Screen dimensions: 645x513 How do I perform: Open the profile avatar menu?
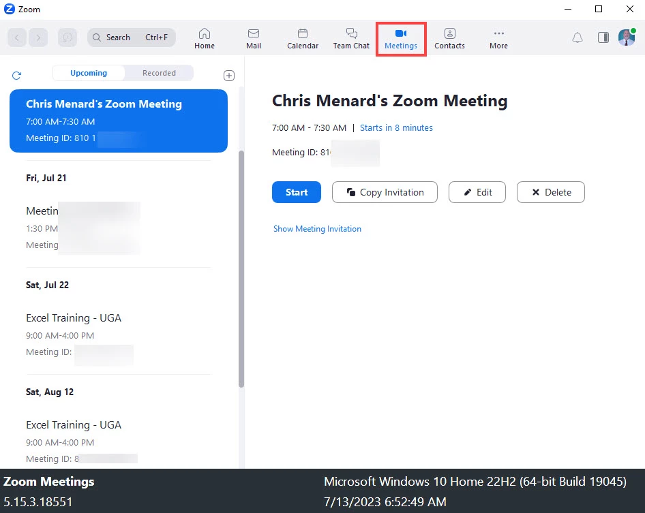coord(627,37)
